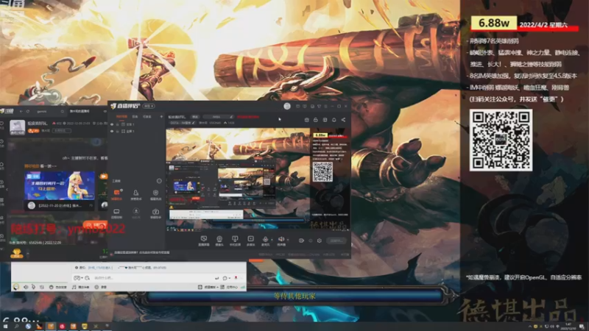The height and width of the screenshot is (331, 589).
Task: Click the orange highlighted tool in the toolbox grid
Action: (117, 193)
